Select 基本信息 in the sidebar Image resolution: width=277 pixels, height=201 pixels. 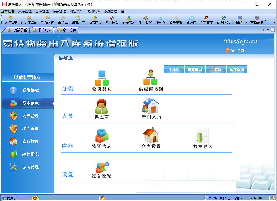pyautogui.click(x=28, y=103)
